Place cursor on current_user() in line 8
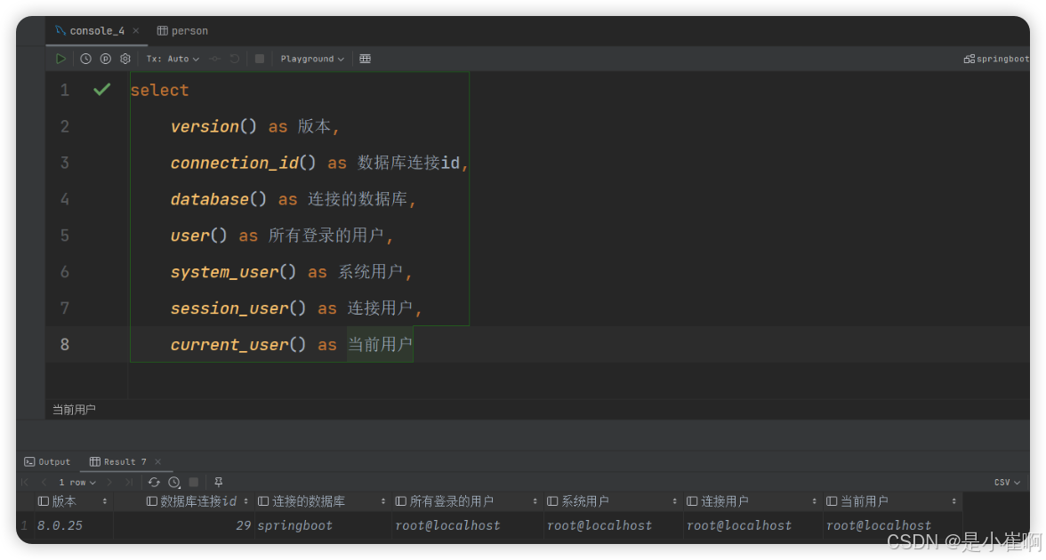Screen dimensions: 1046x560 238,344
